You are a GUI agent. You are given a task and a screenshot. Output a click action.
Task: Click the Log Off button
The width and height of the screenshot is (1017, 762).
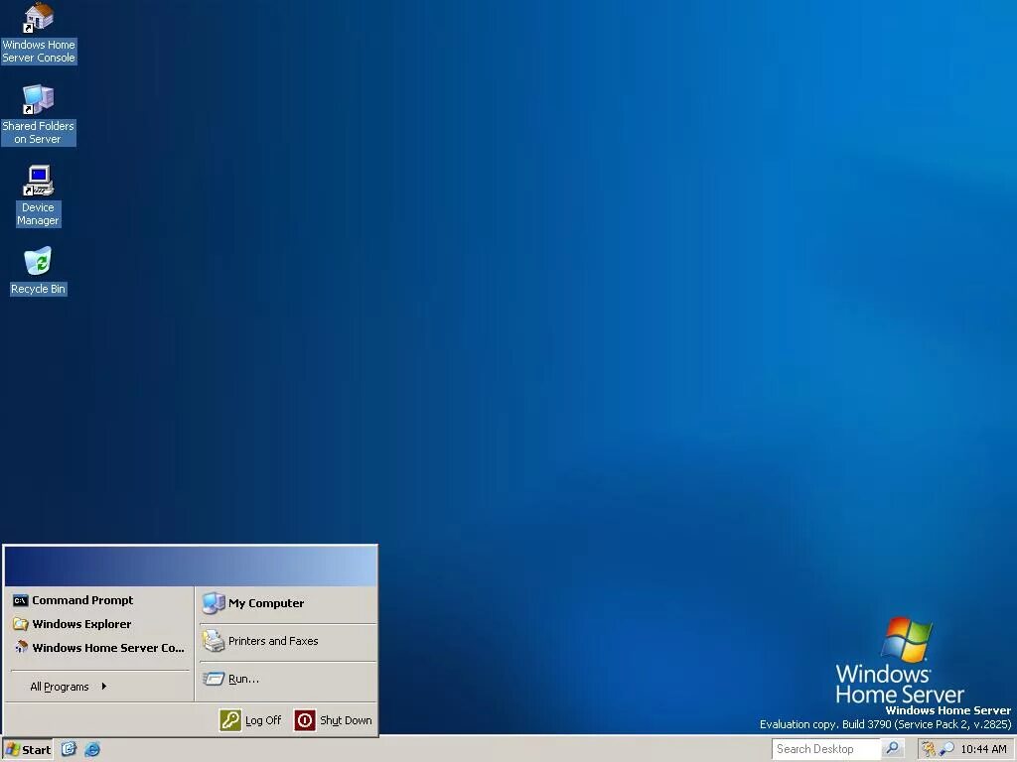(x=251, y=721)
